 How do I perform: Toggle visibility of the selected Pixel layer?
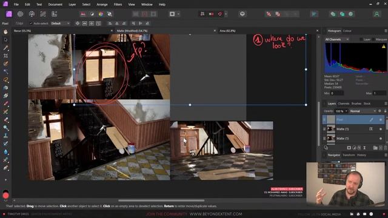(x=381, y=120)
